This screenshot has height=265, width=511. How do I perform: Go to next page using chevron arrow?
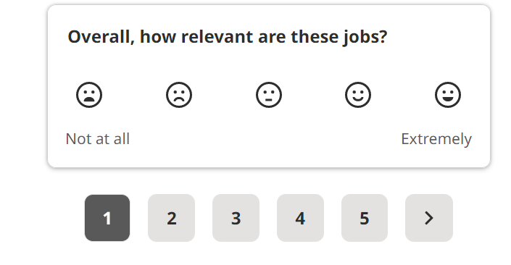point(429,218)
